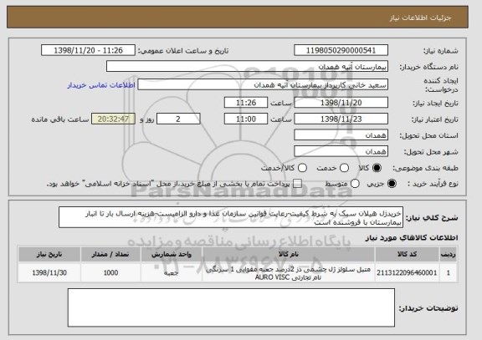The width and height of the screenshot is (482, 340).
Task: Click the general need description text box
Action: 231,217
